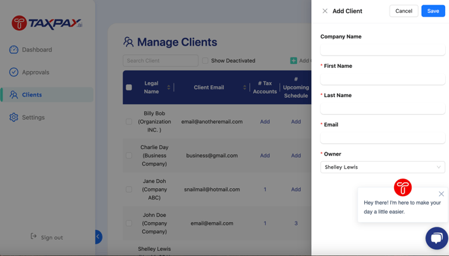Toggle the Show Deactivated checkbox

point(205,61)
